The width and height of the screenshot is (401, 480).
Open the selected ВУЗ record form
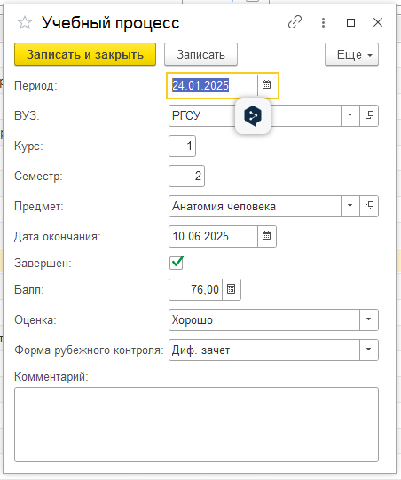pos(369,115)
